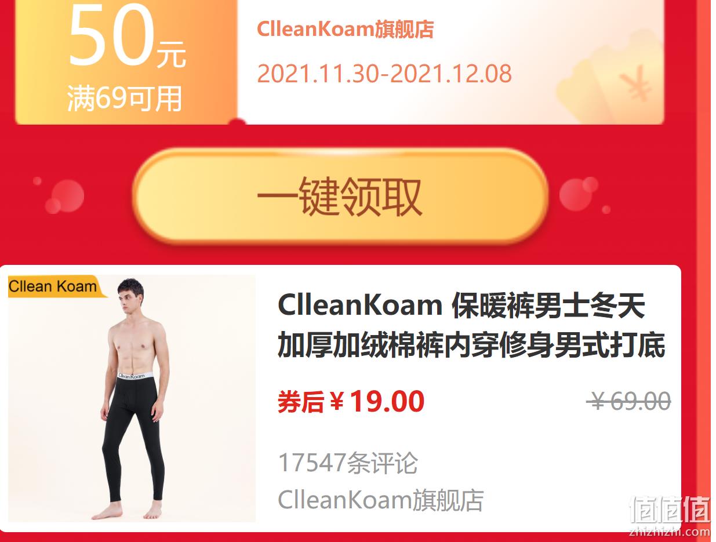Open the 17547条评论 reviews link
The image size is (716, 542).
pos(348,463)
